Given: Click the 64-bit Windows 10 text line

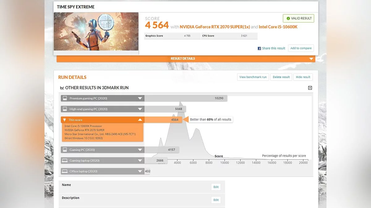Looking at the screenshot, I should point(83,138).
